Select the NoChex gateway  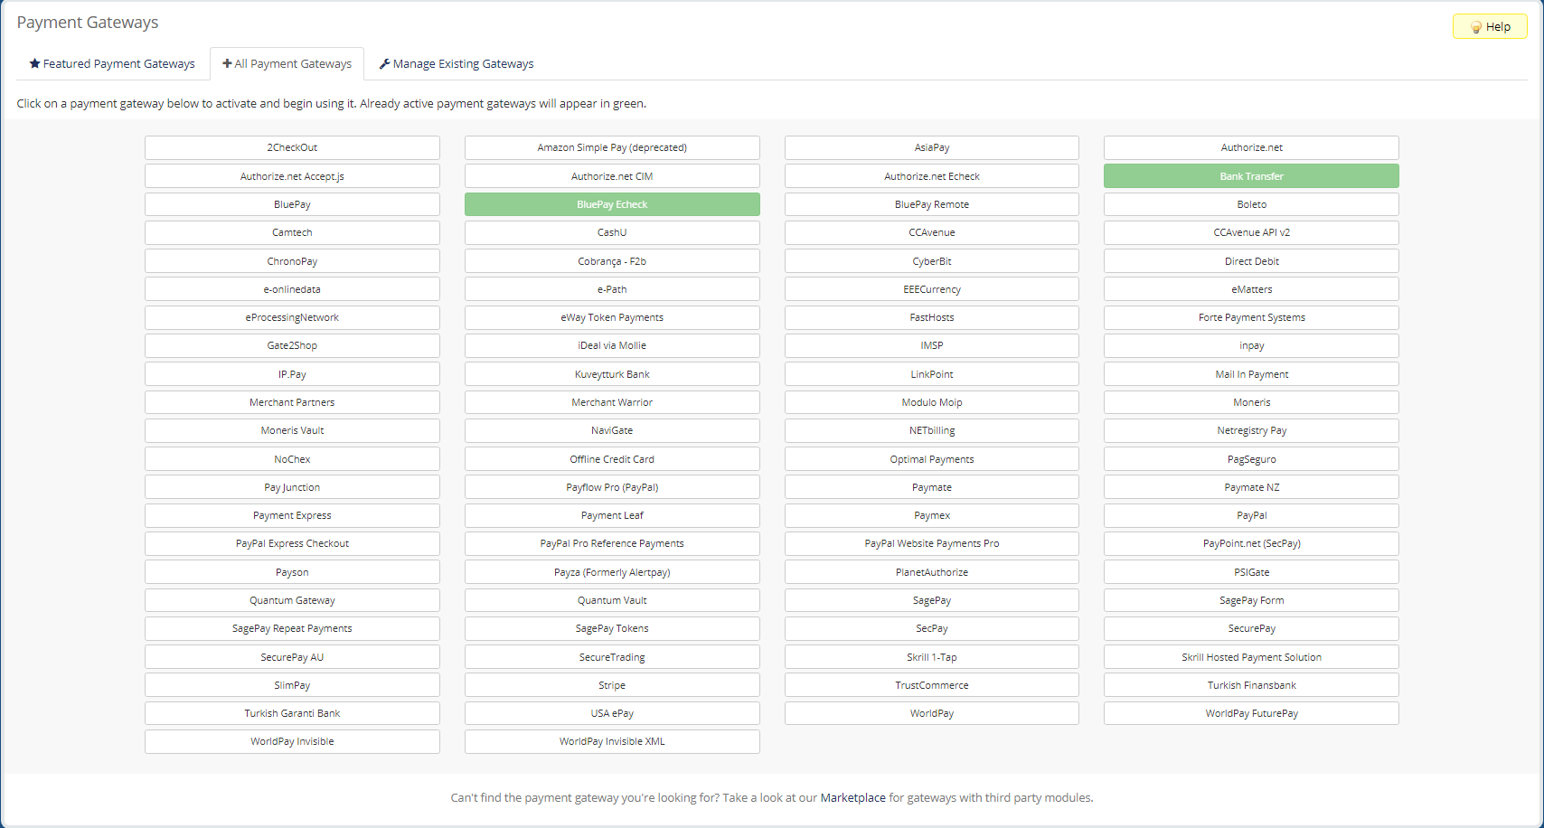tap(292, 459)
